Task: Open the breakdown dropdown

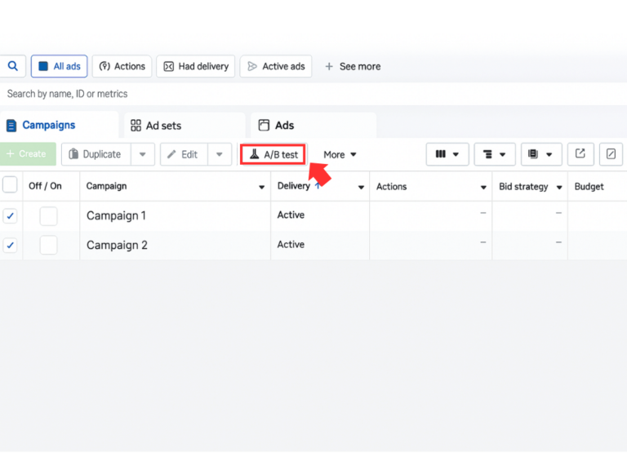Action: (495, 154)
